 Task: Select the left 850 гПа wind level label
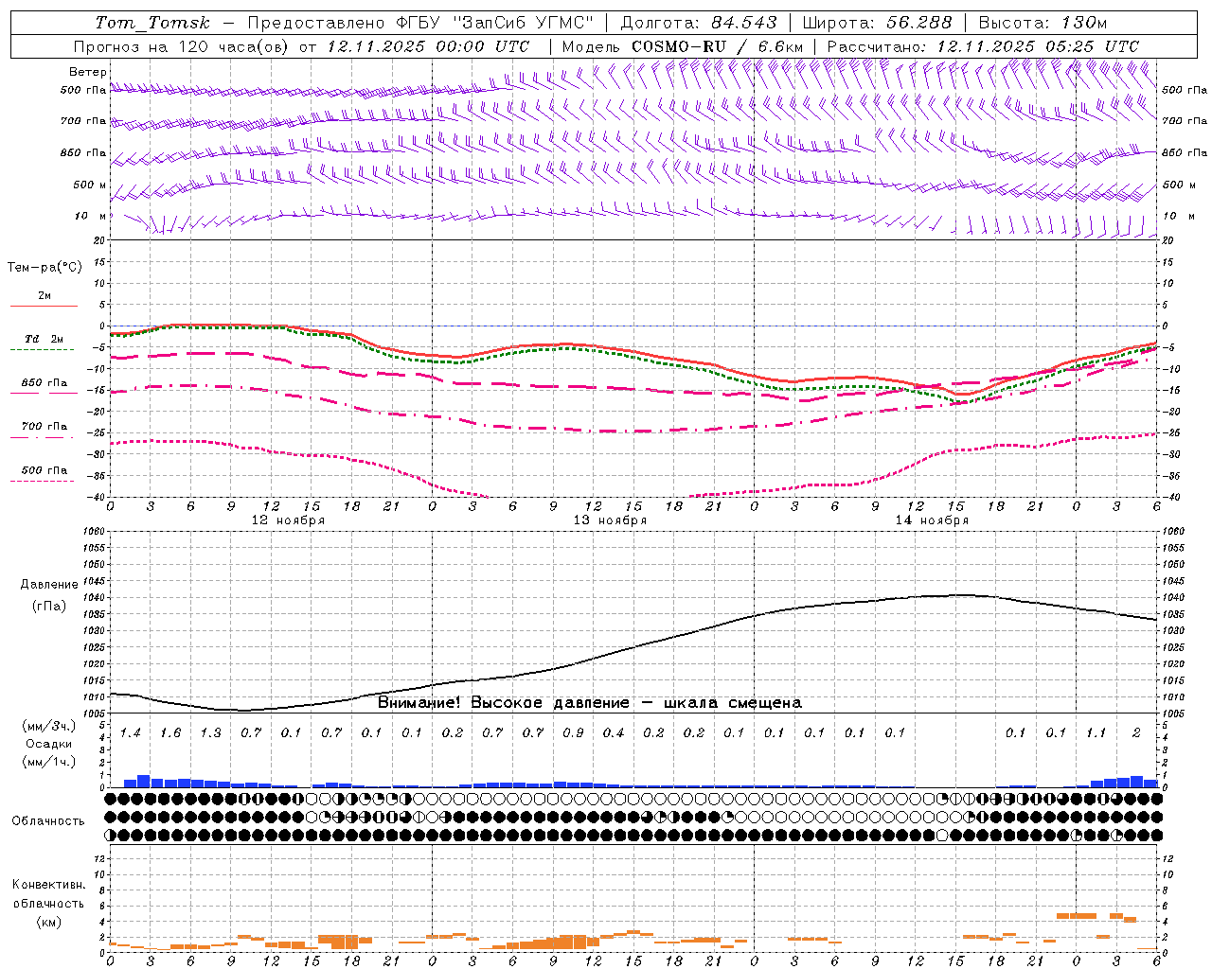[x=83, y=152]
